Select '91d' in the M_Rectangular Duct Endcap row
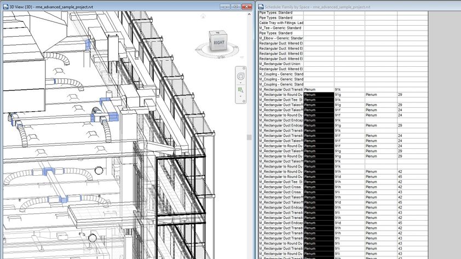The height and width of the screenshot is (259, 461). click(x=349, y=223)
